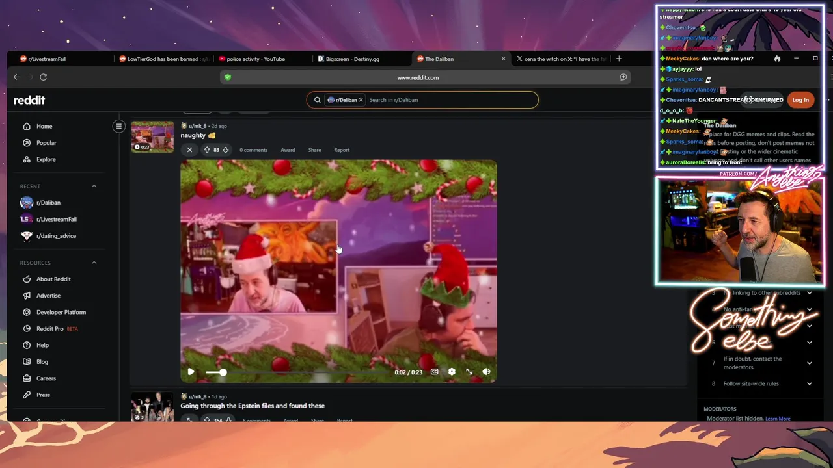This screenshot has width=833, height=468.
Task: Click browser forward arrow
Action: pyautogui.click(x=30, y=77)
